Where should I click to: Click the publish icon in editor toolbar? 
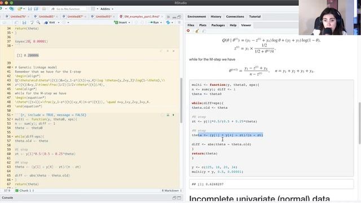tap(169, 23)
